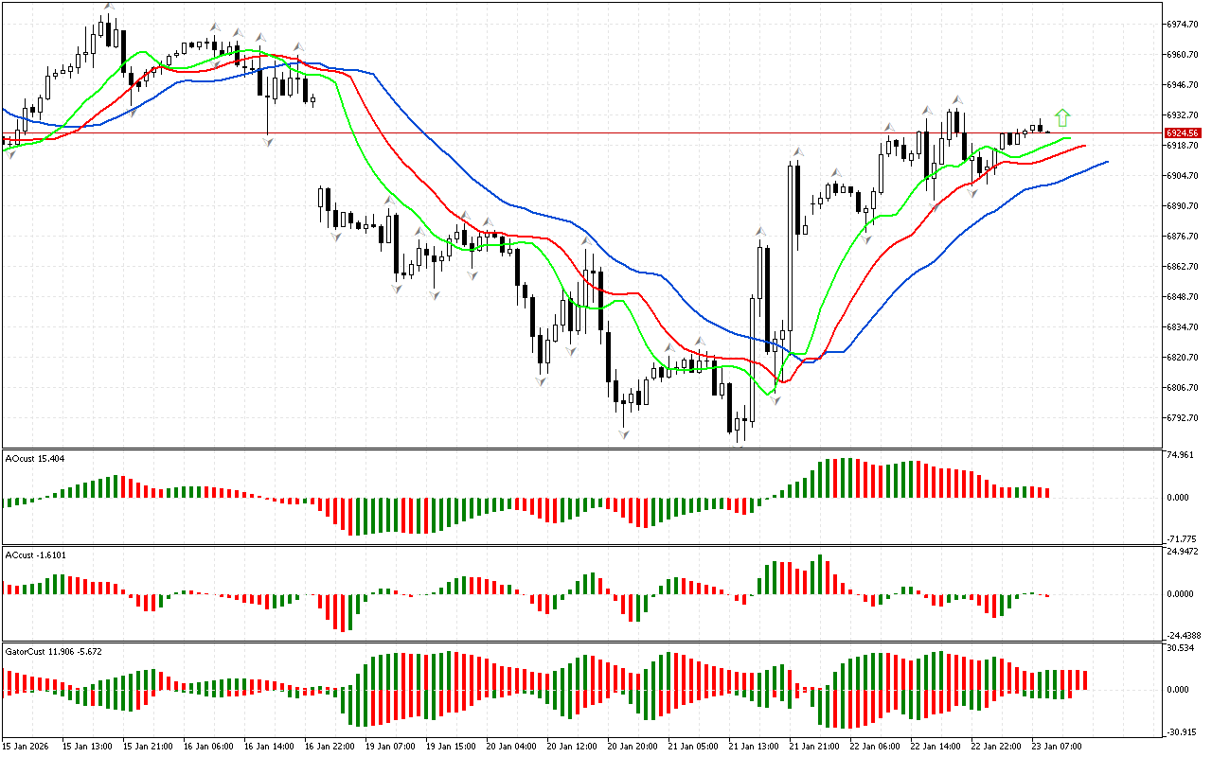Click the 6974.70 price scale value
This screenshot has width=1212, height=757.
coord(1184,25)
